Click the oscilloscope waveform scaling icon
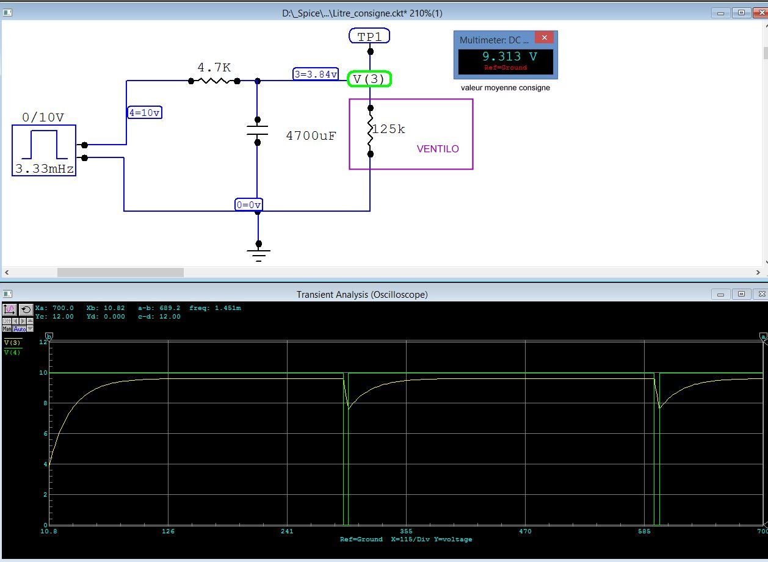The height and width of the screenshot is (562, 768). pos(10,309)
